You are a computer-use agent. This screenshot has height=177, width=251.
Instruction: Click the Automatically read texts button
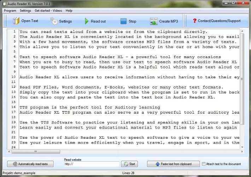point(30,164)
